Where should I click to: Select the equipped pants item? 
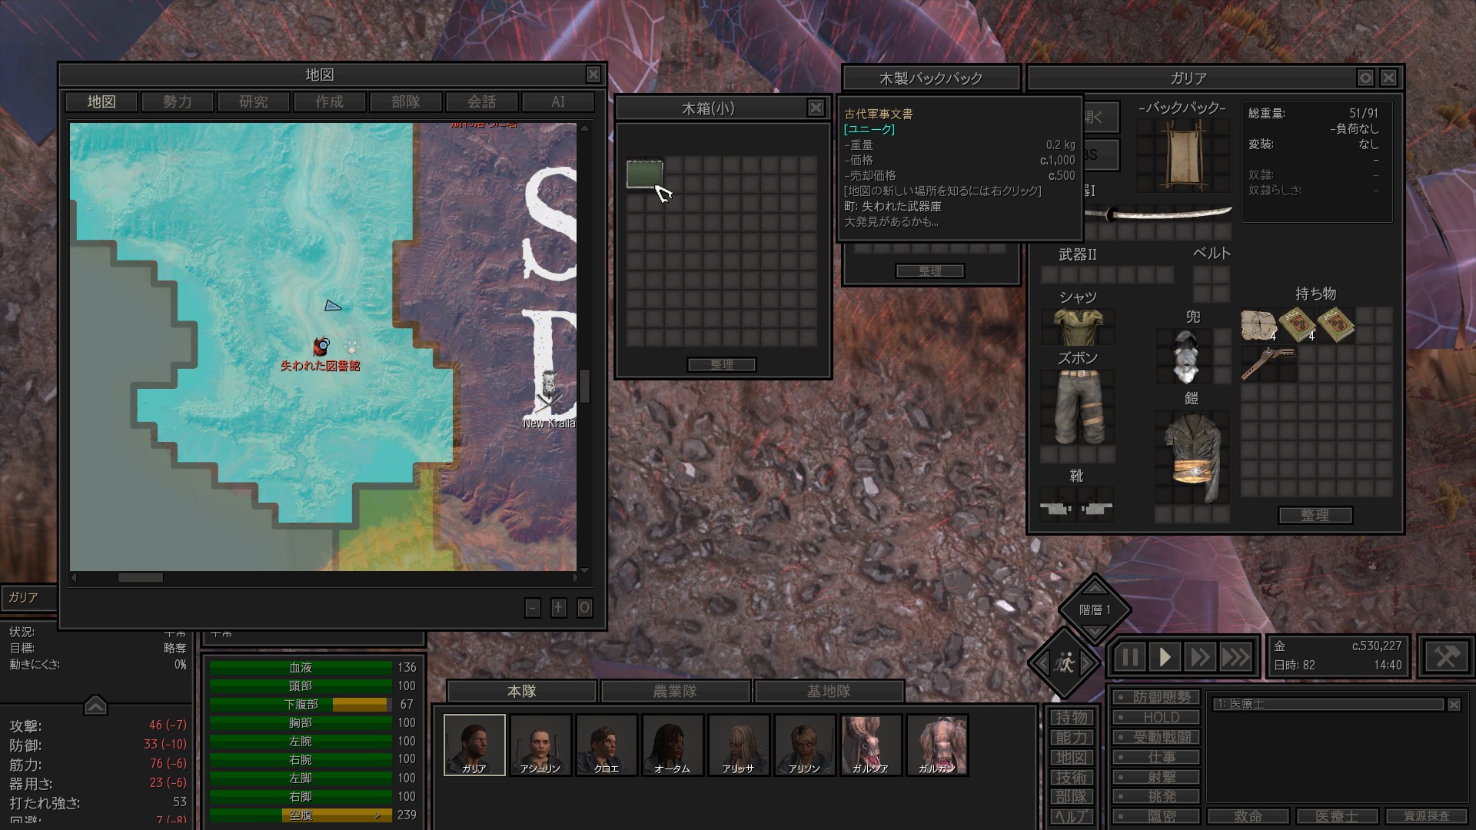pos(1078,407)
